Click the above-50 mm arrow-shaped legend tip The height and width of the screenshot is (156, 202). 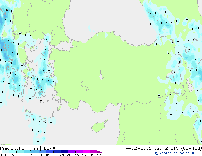pos(101,152)
